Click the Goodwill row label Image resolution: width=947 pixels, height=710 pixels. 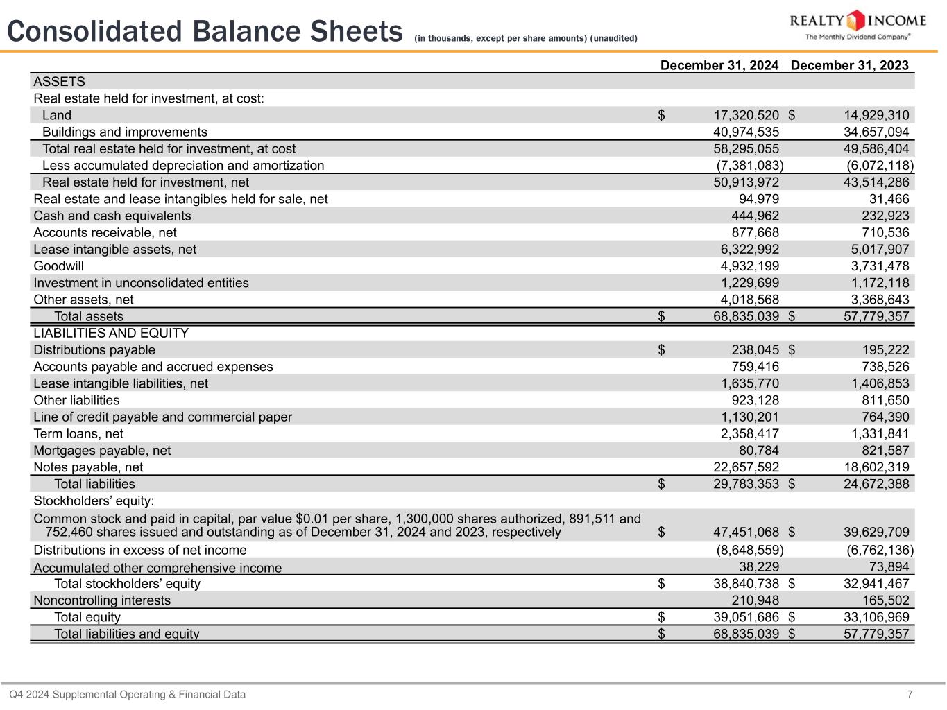coord(59,266)
